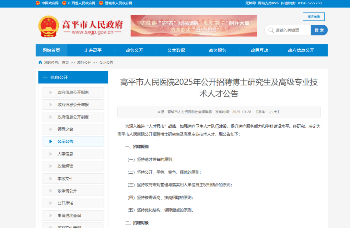Focus the 请输入关键词 search field

[292, 30]
